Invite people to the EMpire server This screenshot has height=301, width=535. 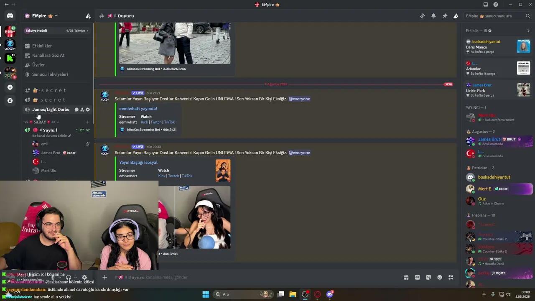[88, 16]
